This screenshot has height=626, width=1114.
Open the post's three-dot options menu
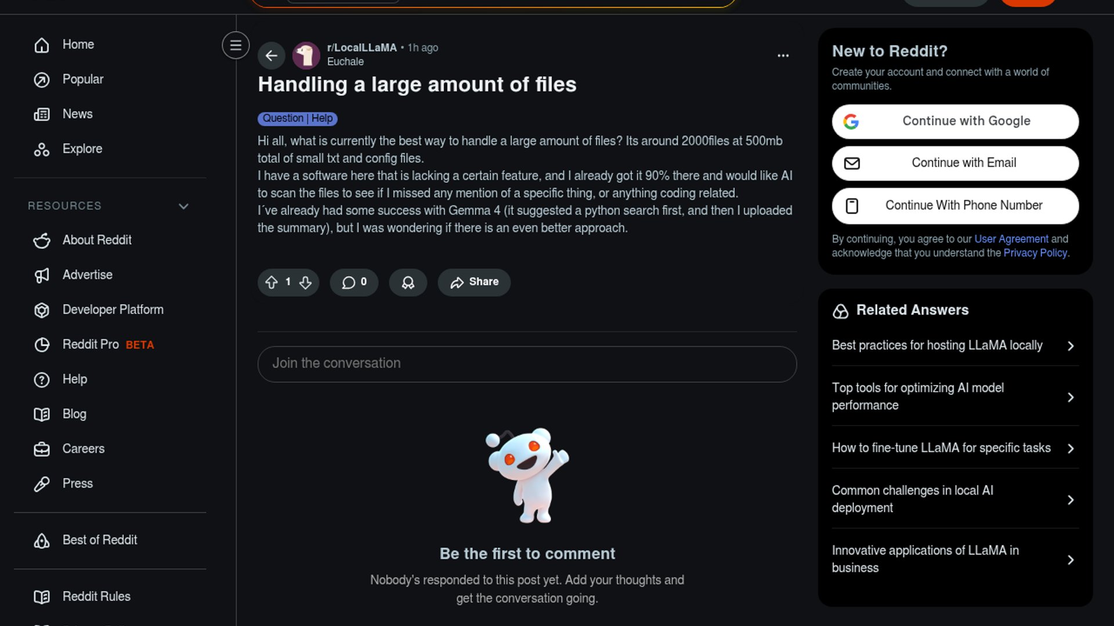(783, 56)
